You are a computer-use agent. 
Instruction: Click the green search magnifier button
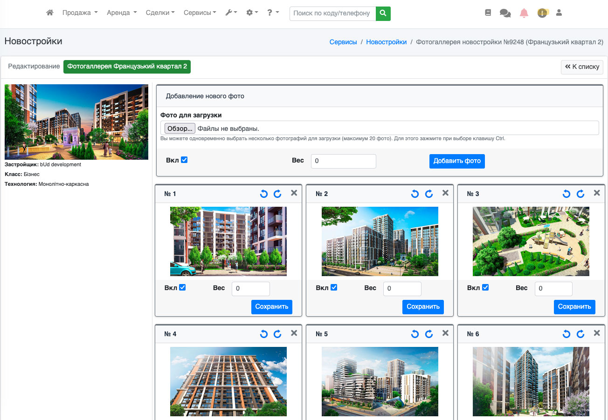(x=383, y=14)
